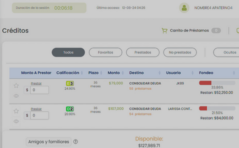Switch to the Prestados filter
Screen dimensions: 239x148
click(x=143, y=52)
